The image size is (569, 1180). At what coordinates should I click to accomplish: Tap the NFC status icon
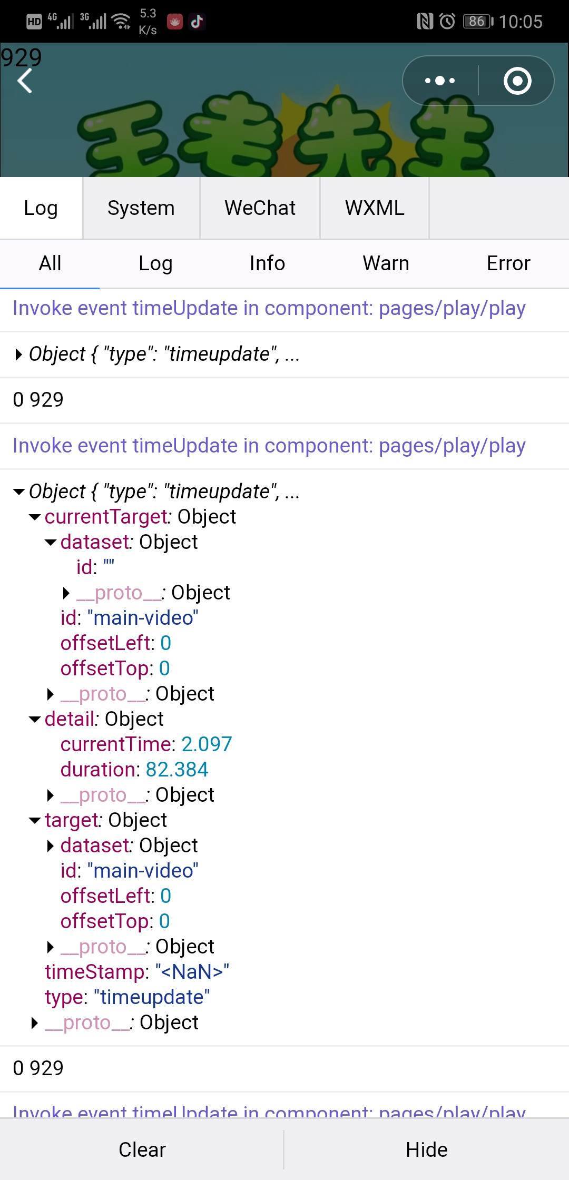pos(425,22)
